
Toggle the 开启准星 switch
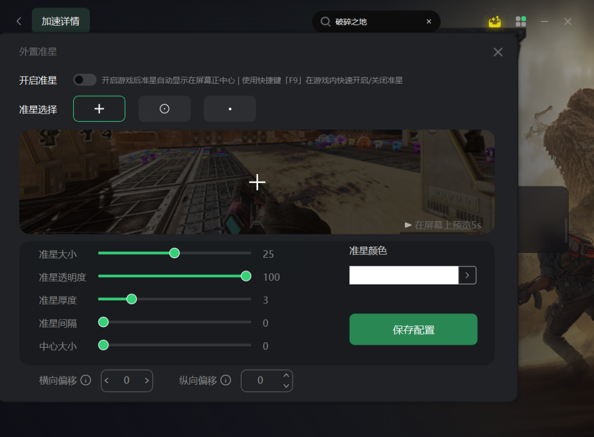85,80
